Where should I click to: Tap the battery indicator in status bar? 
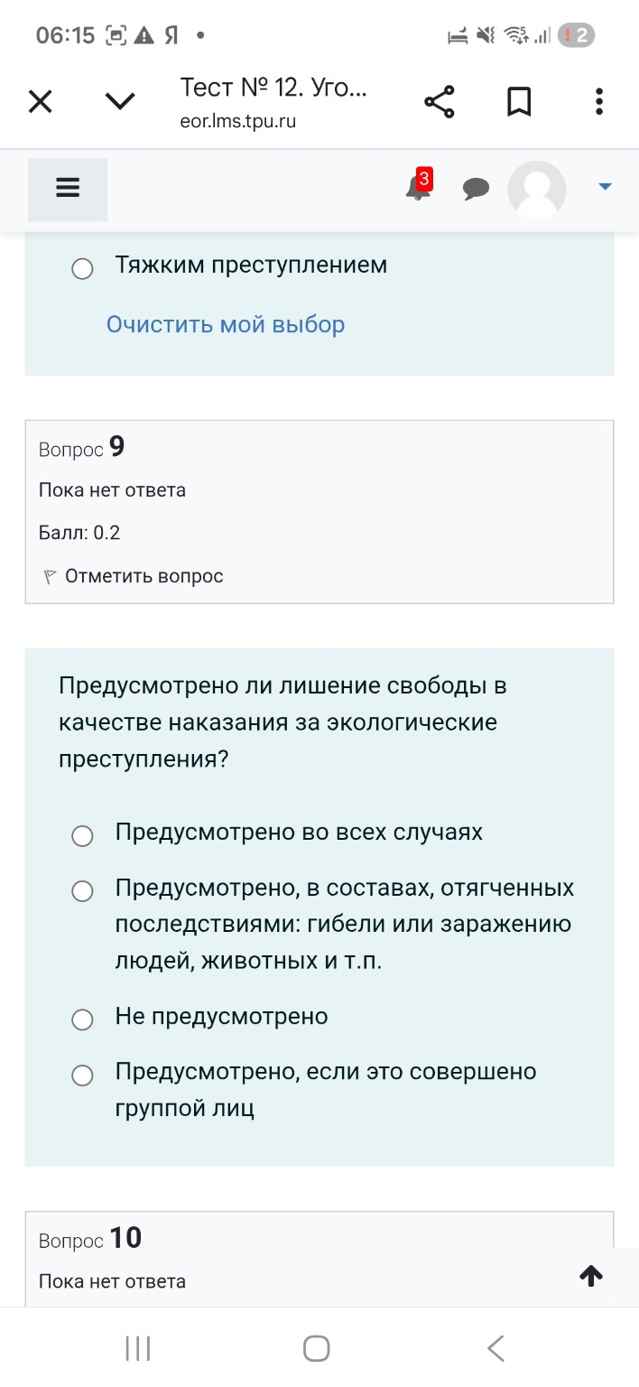[x=575, y=35]
